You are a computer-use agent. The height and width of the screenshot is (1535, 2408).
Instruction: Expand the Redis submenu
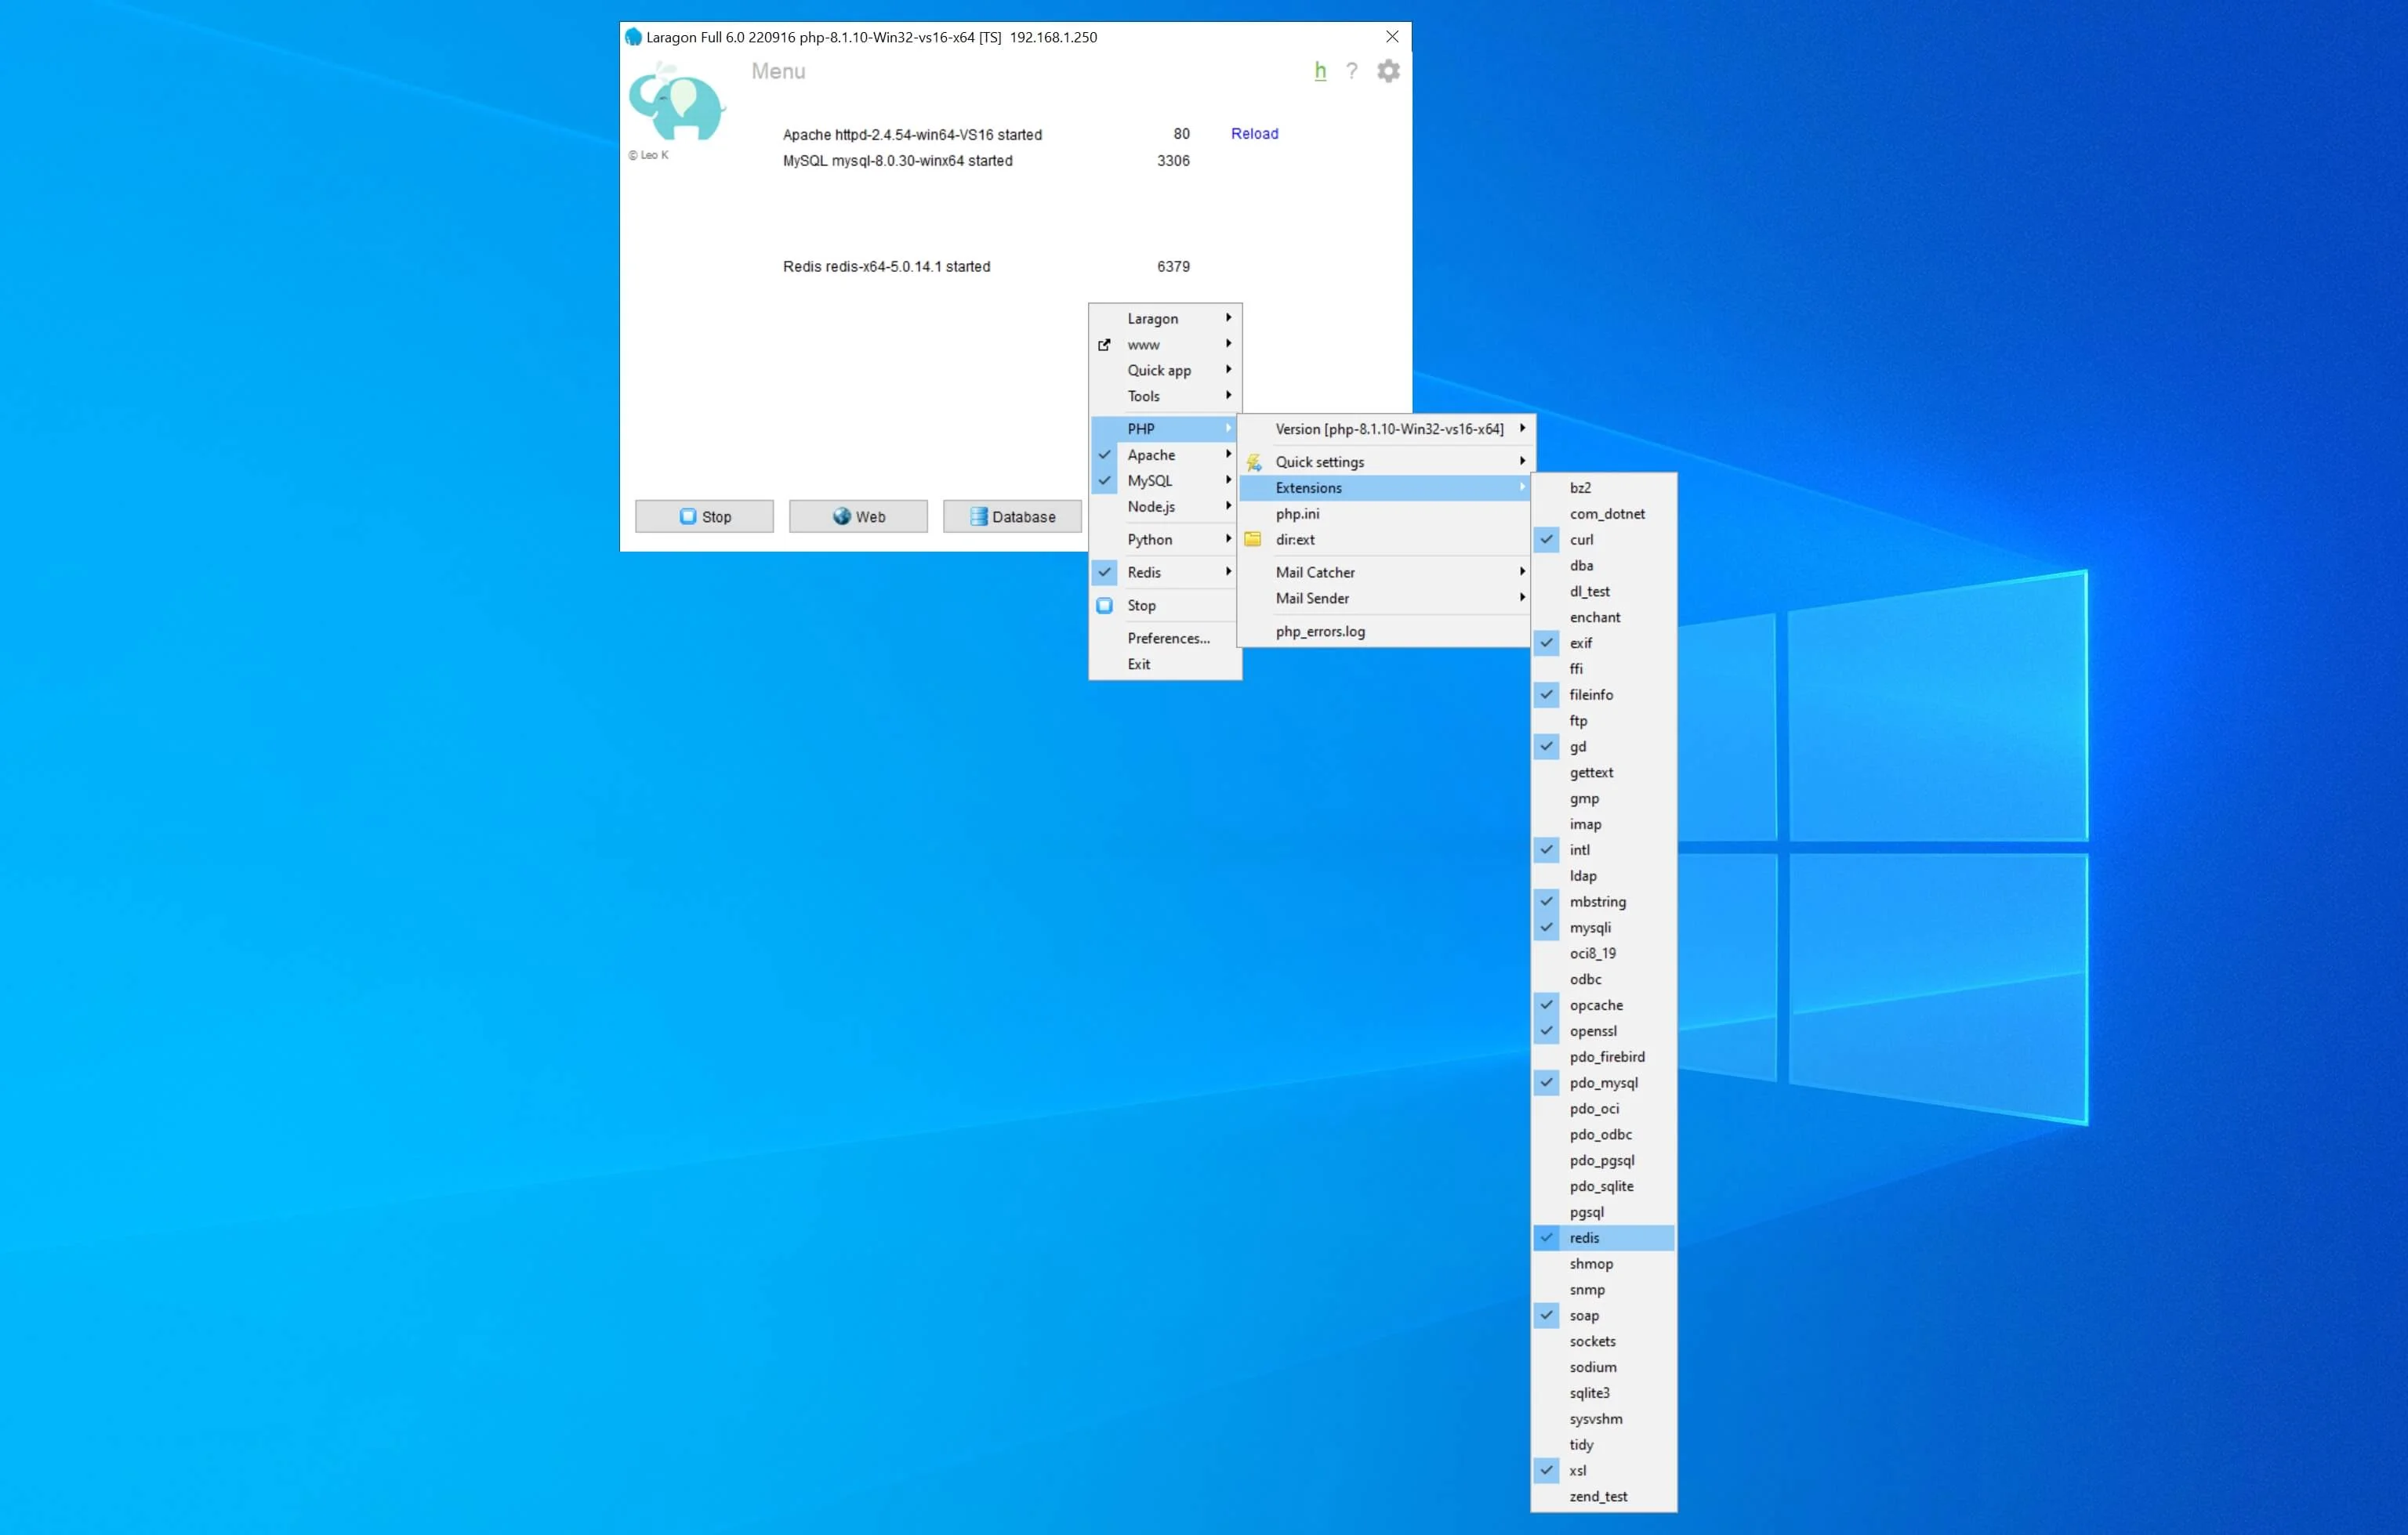coord(1165,573)
